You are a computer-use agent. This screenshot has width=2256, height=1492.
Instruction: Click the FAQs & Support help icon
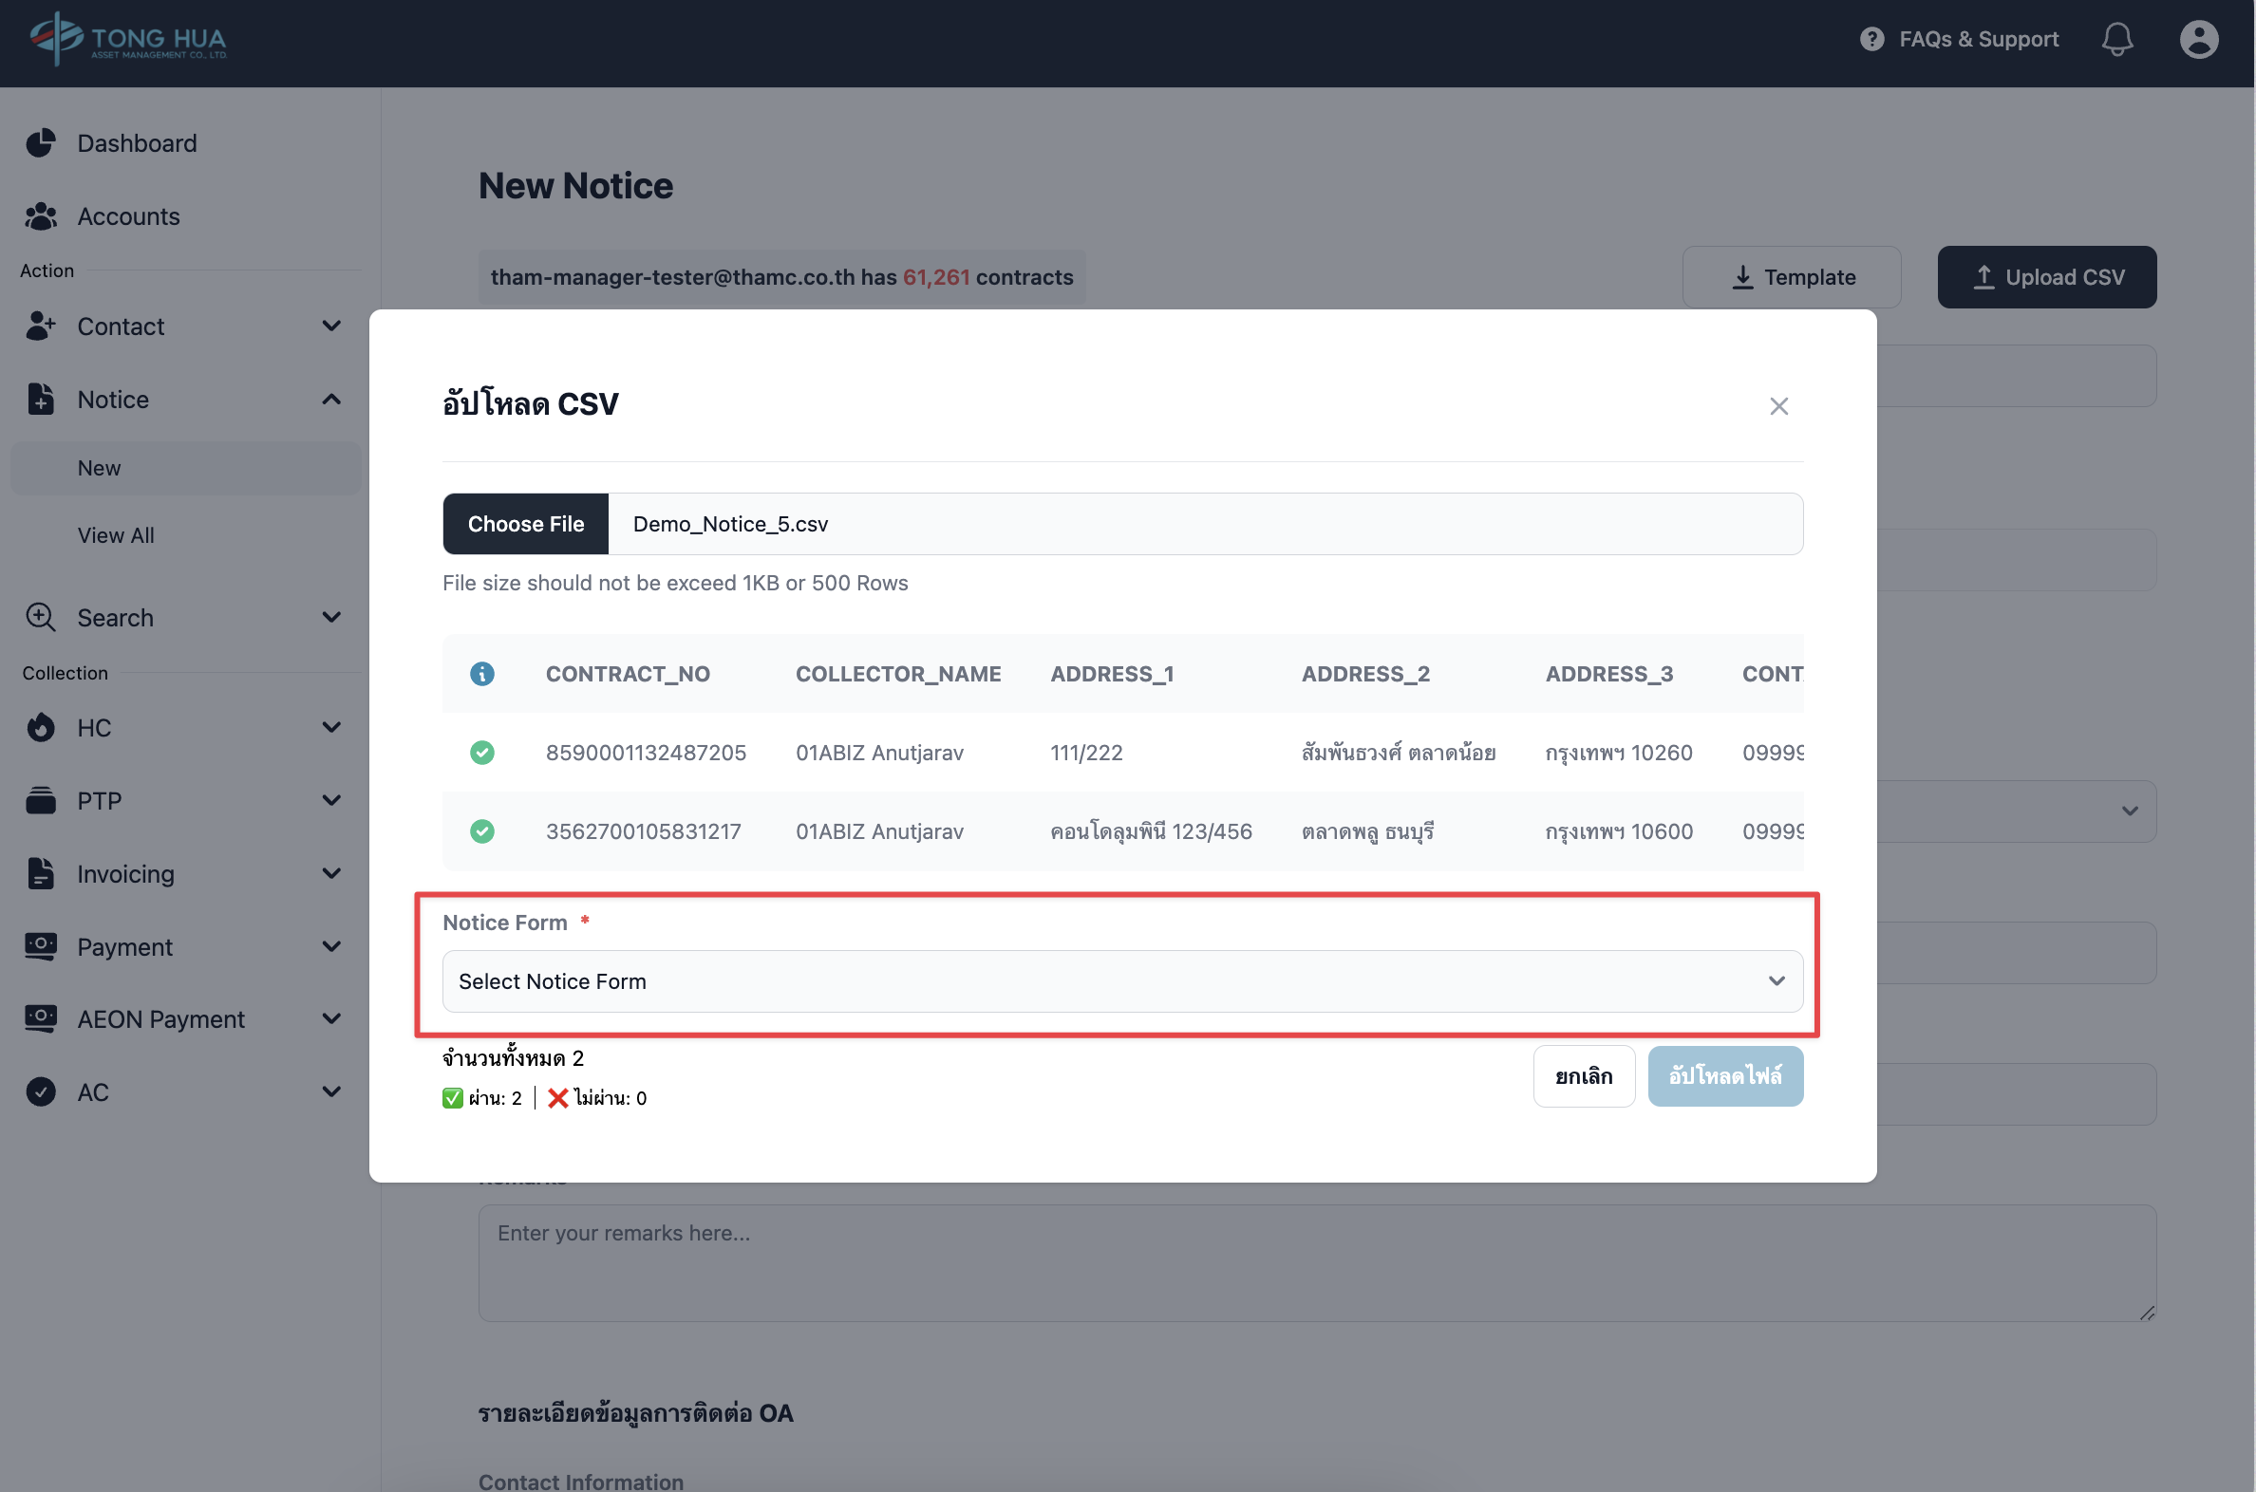(1871, 39)
